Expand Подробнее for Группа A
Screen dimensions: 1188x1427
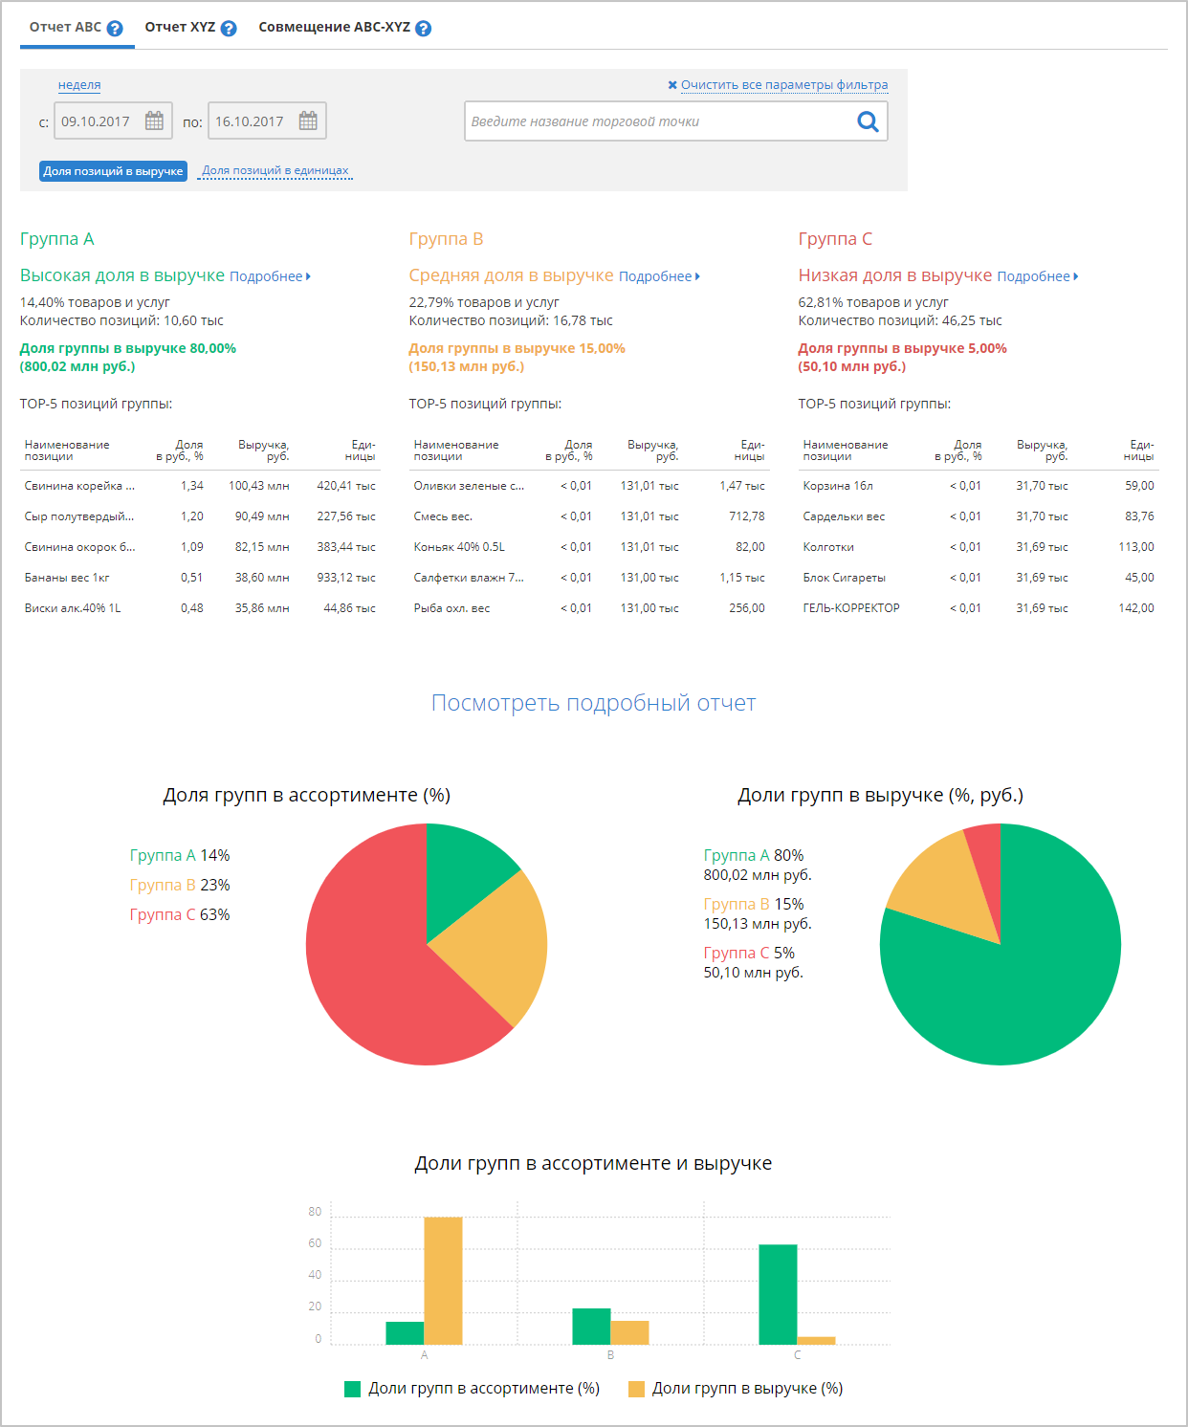270,276
